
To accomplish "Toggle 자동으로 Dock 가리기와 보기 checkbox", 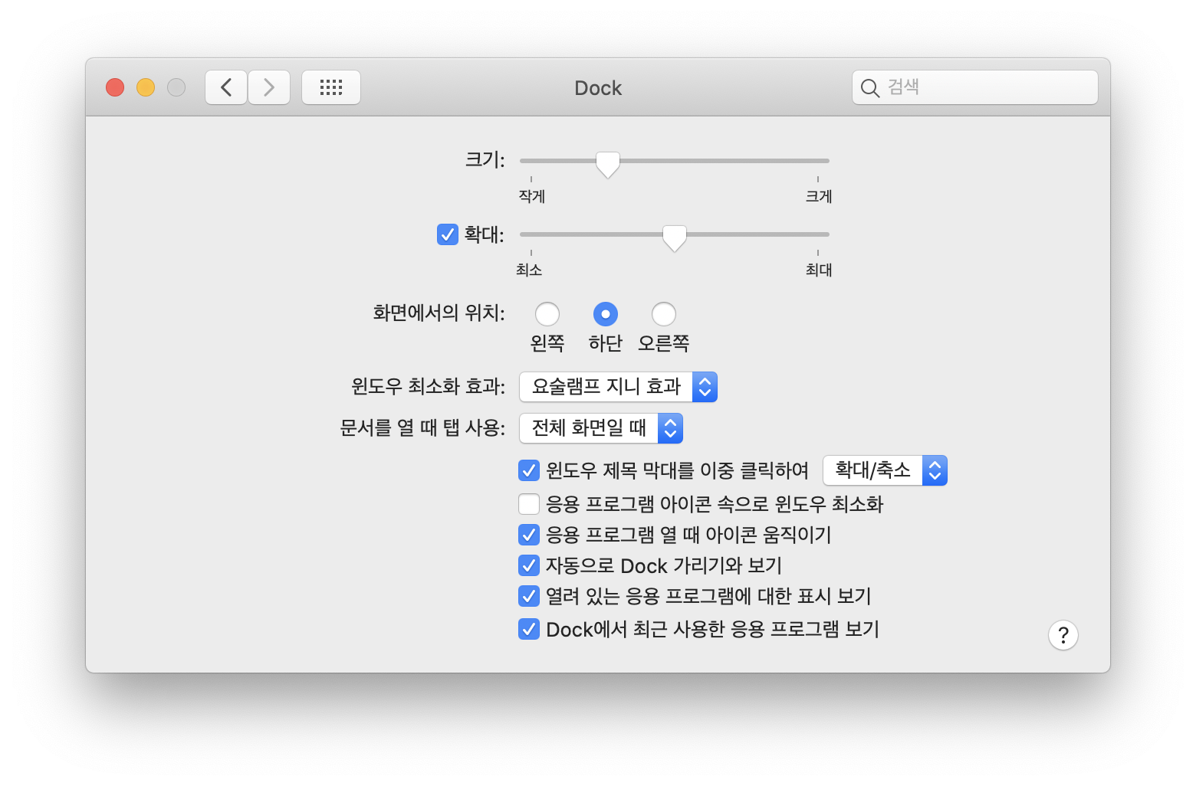I will 529,565.
